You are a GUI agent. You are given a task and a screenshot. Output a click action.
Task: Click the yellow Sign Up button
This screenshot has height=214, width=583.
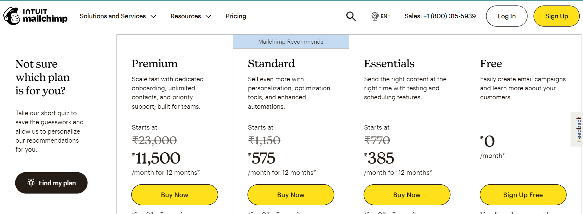coord(556,16)
